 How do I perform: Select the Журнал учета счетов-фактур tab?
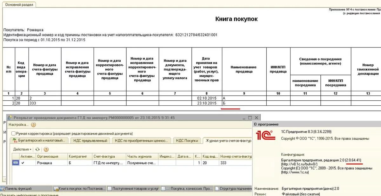click(x=228, y=141)
